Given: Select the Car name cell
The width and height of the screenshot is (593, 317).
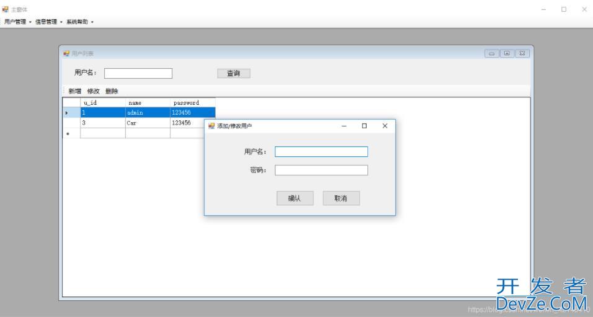Looking at the screenshot, I should tap(148, 123).
